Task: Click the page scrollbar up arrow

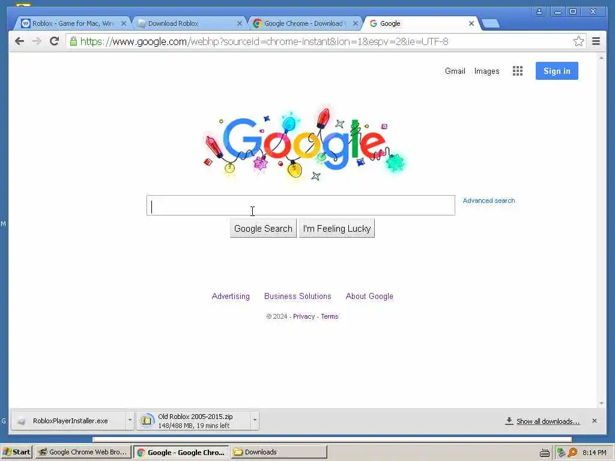Action: [x=602, y=58]
